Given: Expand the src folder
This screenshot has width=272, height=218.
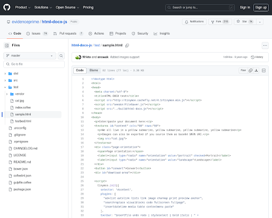Looking at the screenshot, I should (5, 80).
